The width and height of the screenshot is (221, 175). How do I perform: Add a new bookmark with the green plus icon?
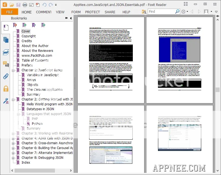pos(24,25)
